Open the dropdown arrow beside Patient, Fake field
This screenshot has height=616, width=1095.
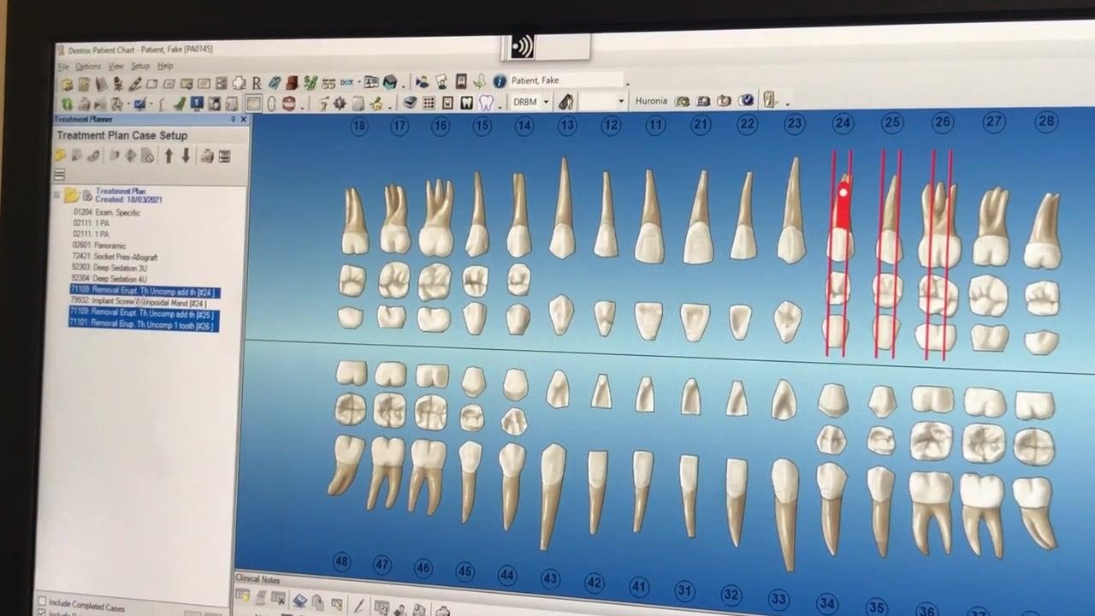(628, 85)
